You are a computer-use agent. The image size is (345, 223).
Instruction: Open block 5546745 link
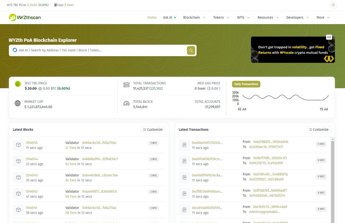(x=32, y=143)
